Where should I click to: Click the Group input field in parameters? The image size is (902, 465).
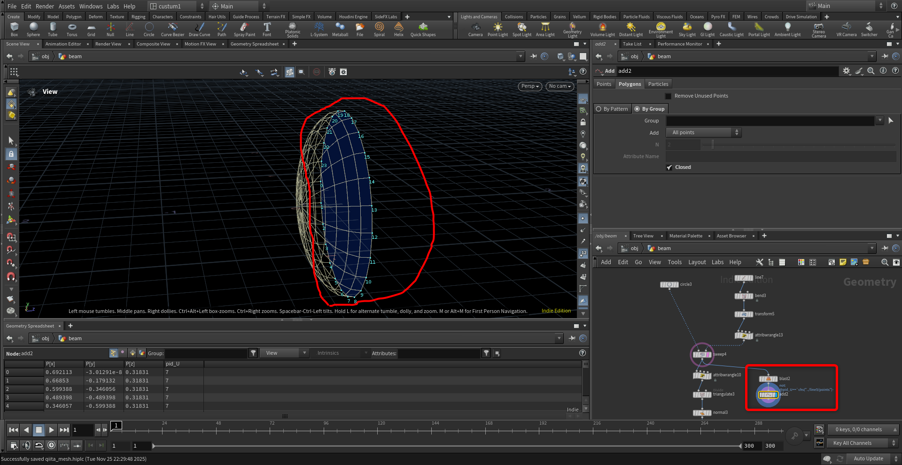click(x=770, y=121)
